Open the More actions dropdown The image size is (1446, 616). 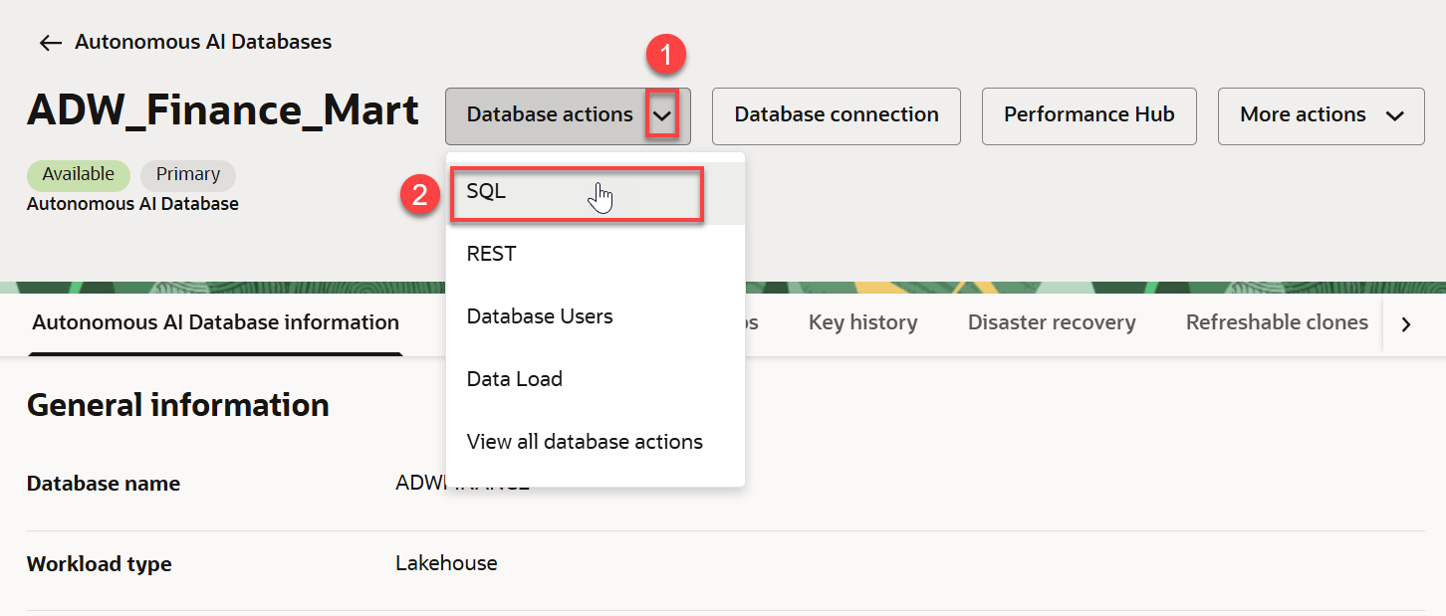1321,115
